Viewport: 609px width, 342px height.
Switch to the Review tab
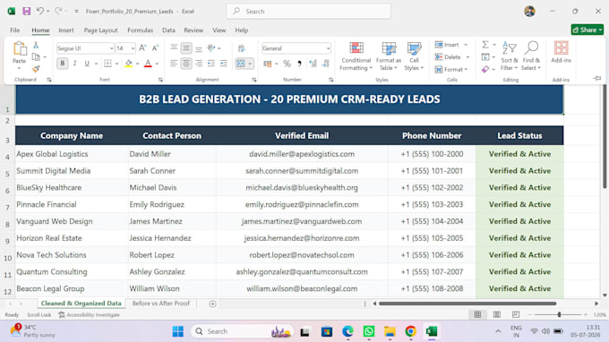click(x=193, y=30)
